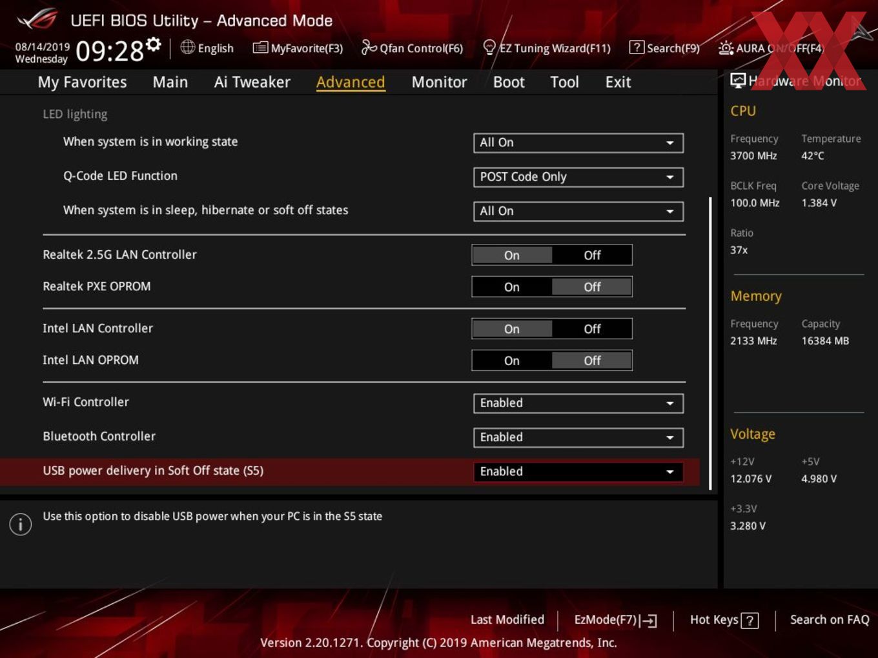Open the Exit tab
Screen dimensions: 878x658
tap(618, 82)
